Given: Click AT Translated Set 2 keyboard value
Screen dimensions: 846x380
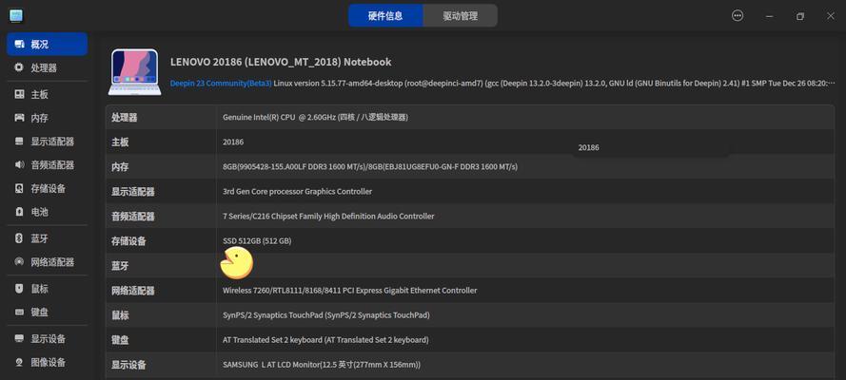Looking at the screenshot, I should (325, 340).
